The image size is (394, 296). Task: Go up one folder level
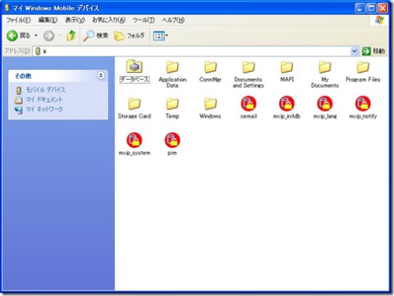71,36
